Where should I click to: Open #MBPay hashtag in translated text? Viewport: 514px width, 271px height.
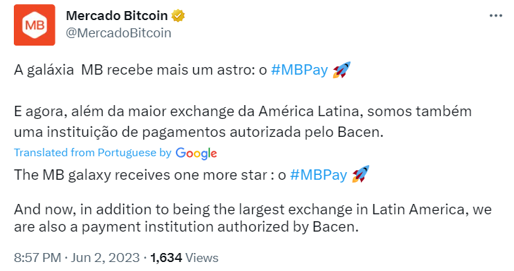point(318,175)
